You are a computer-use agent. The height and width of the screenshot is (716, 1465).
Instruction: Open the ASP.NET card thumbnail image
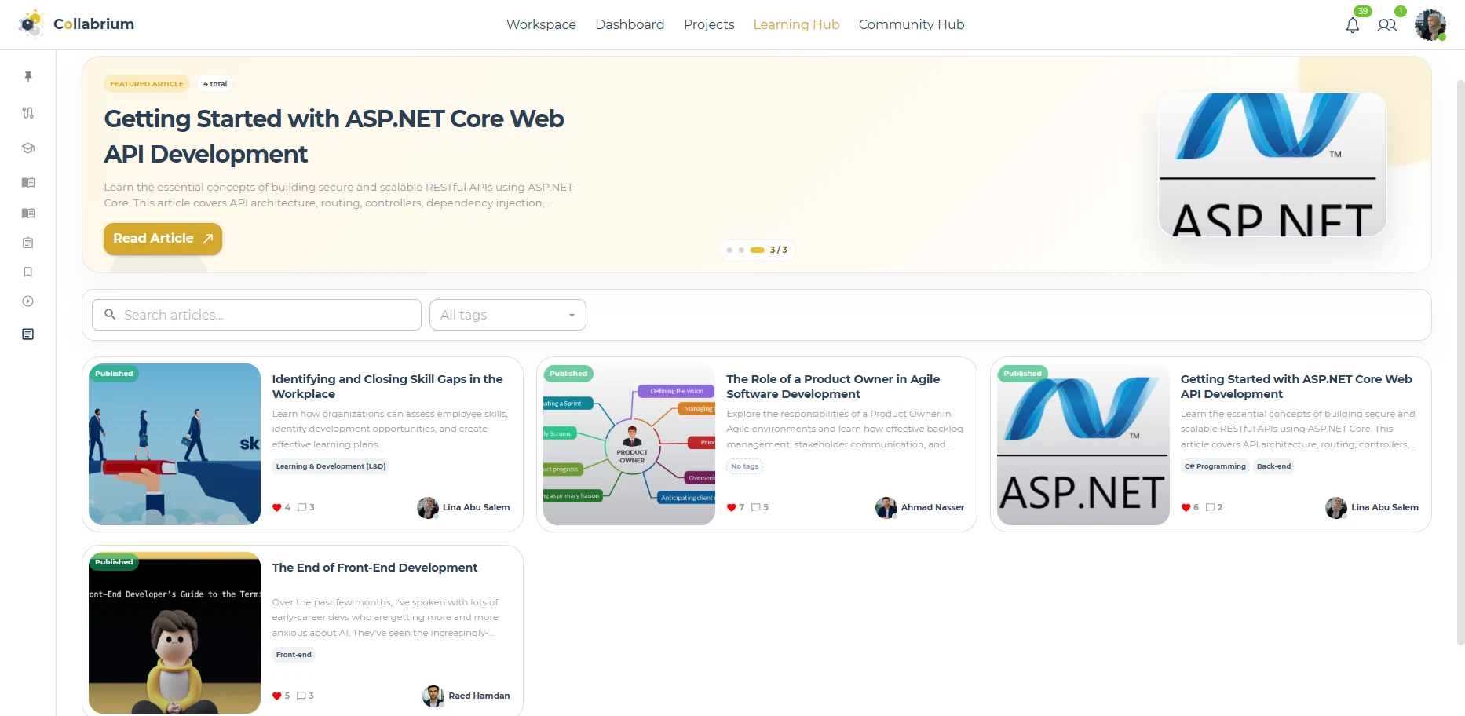(1083, 444)
